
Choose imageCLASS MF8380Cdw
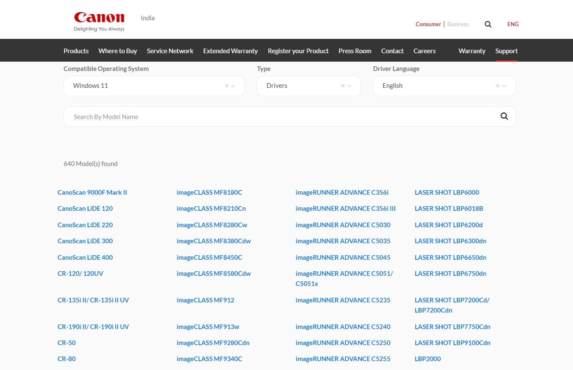coord(214,241)
